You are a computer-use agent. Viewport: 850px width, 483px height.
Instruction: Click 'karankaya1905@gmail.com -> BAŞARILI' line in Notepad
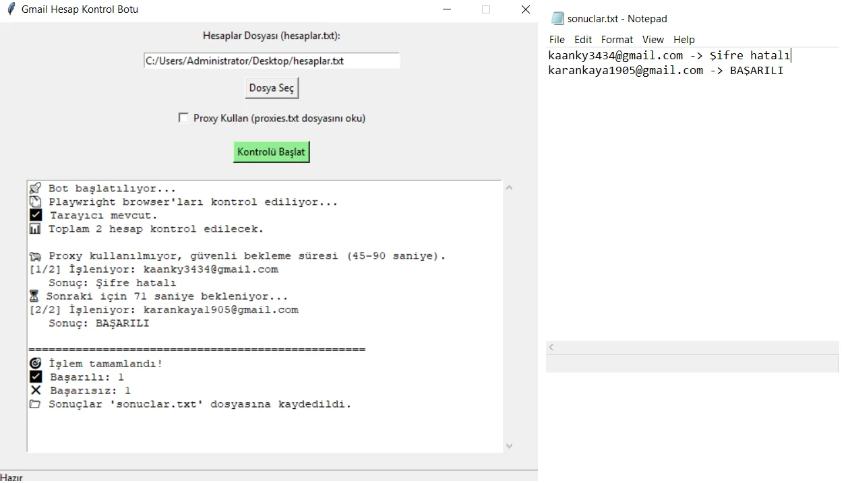point(666,70)
